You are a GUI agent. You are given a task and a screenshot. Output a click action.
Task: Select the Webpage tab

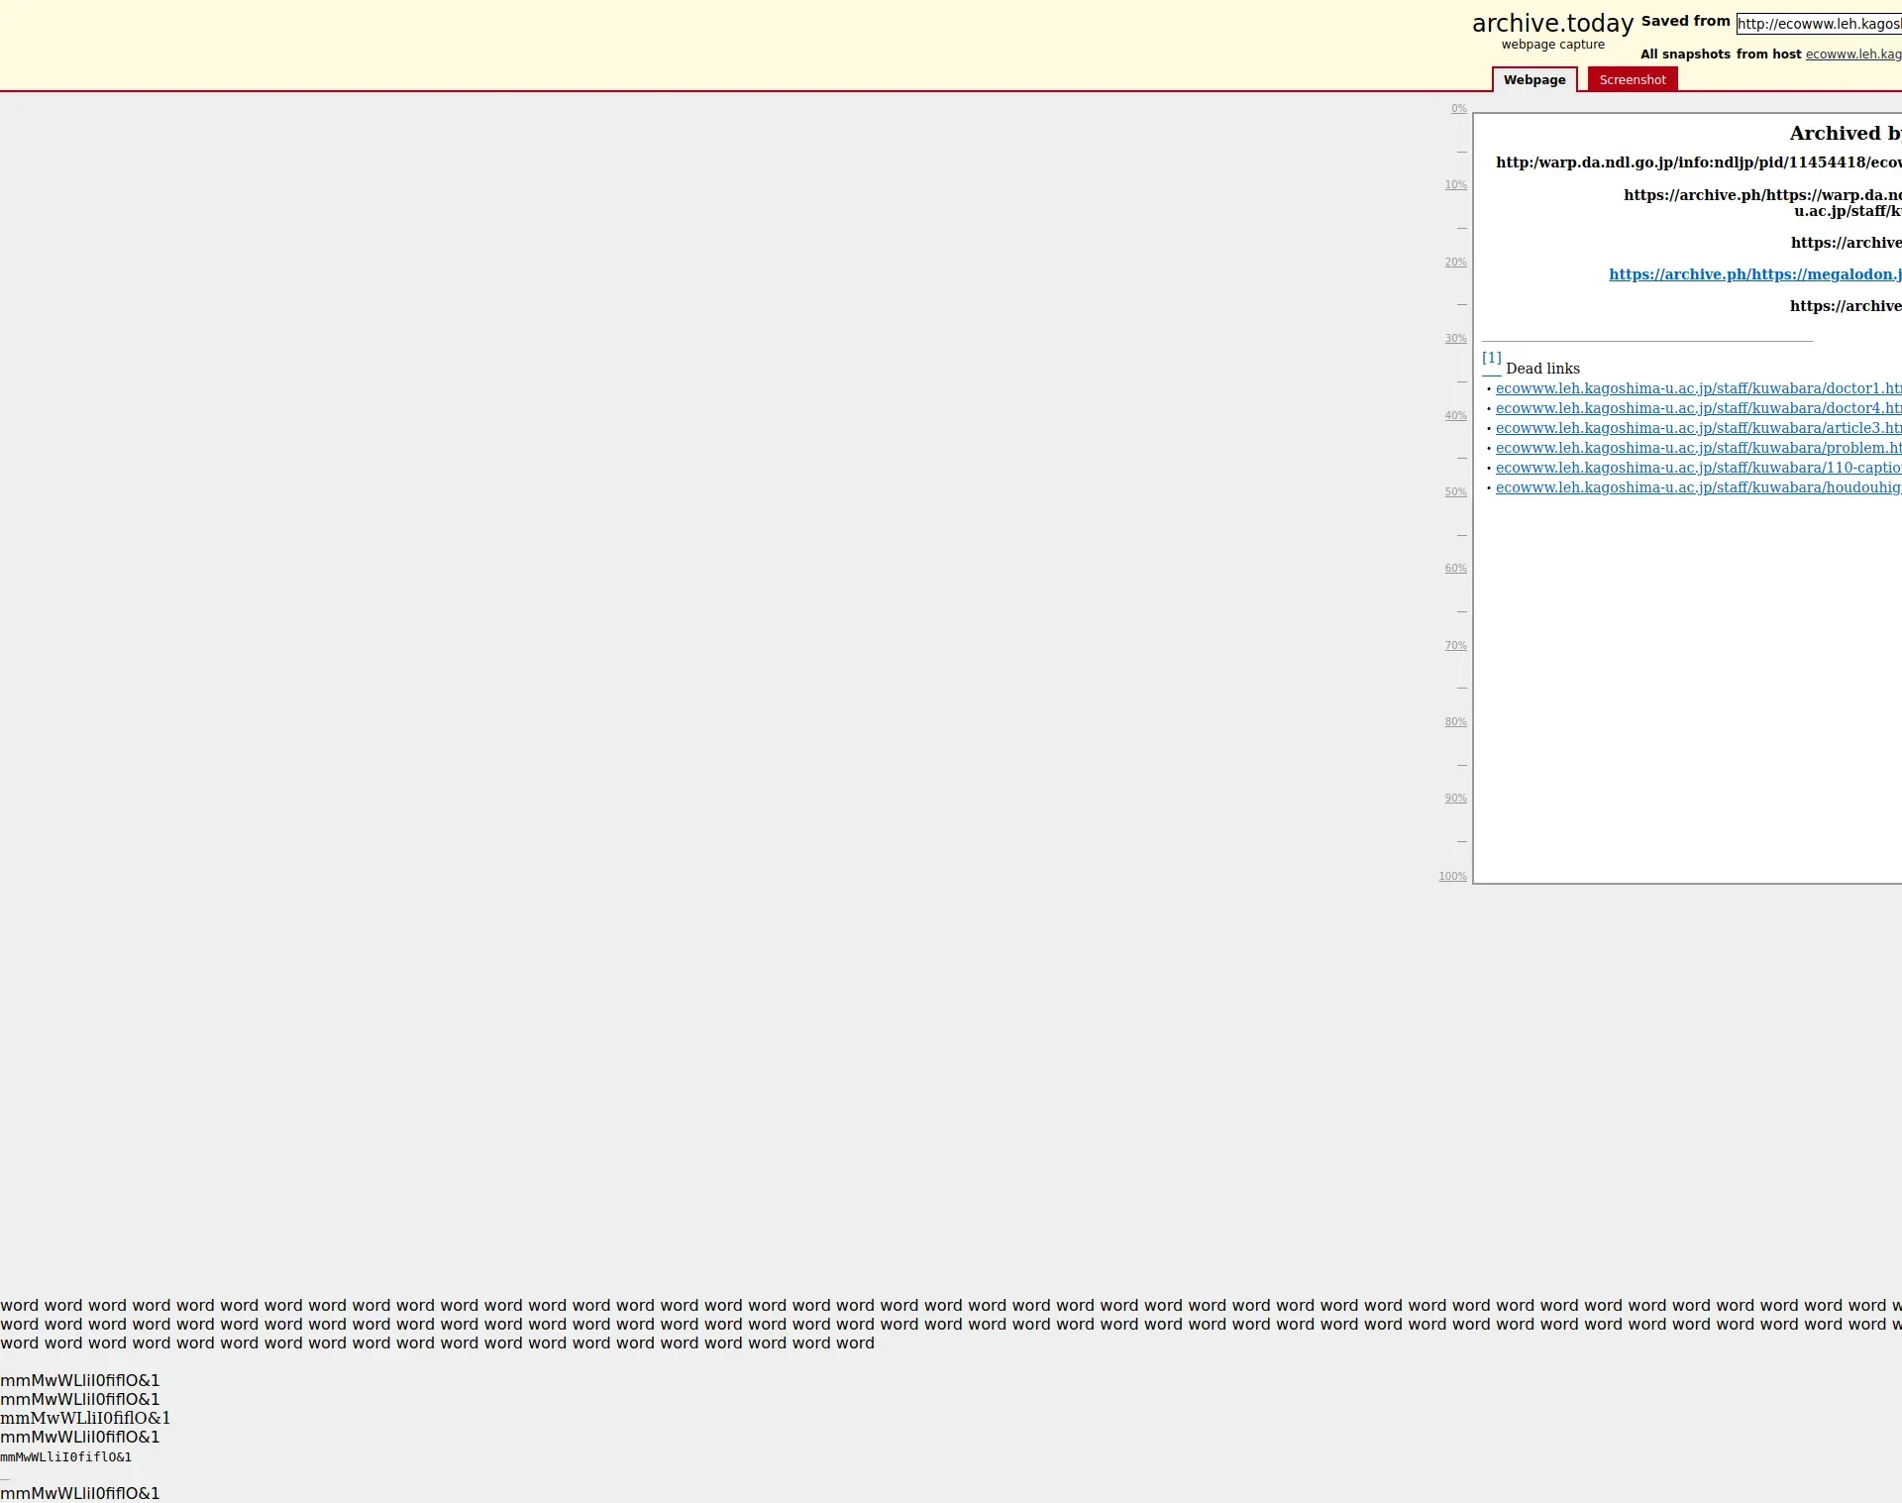coord(1533,80)
